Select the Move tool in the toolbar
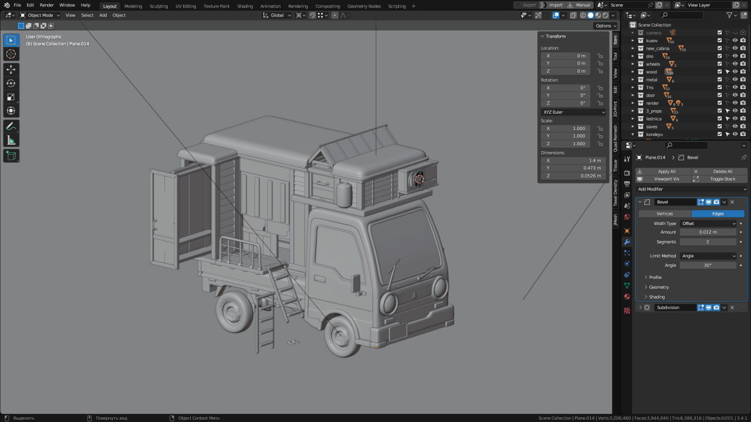The width and height of the screenshot is (751, 422). (11, 69)
